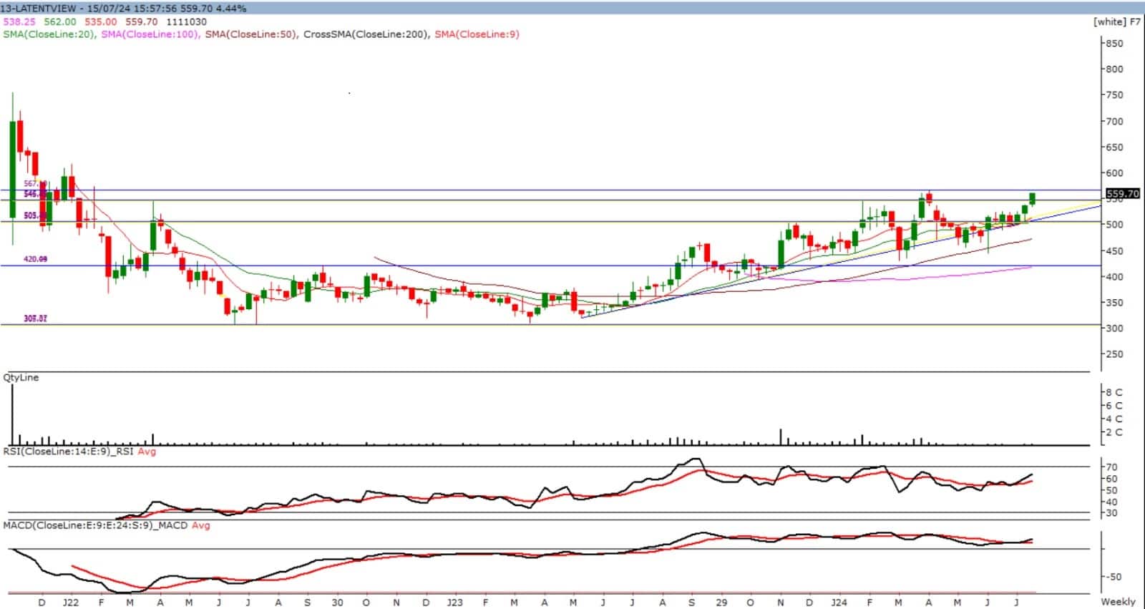Click the J22 marker on time axis
1145x609 pixels.
[x=70, y=603]
